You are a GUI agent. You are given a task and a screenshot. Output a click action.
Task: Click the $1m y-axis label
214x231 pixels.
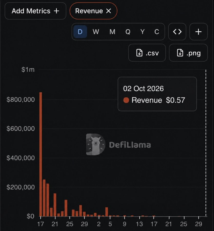tap(28, 70)
